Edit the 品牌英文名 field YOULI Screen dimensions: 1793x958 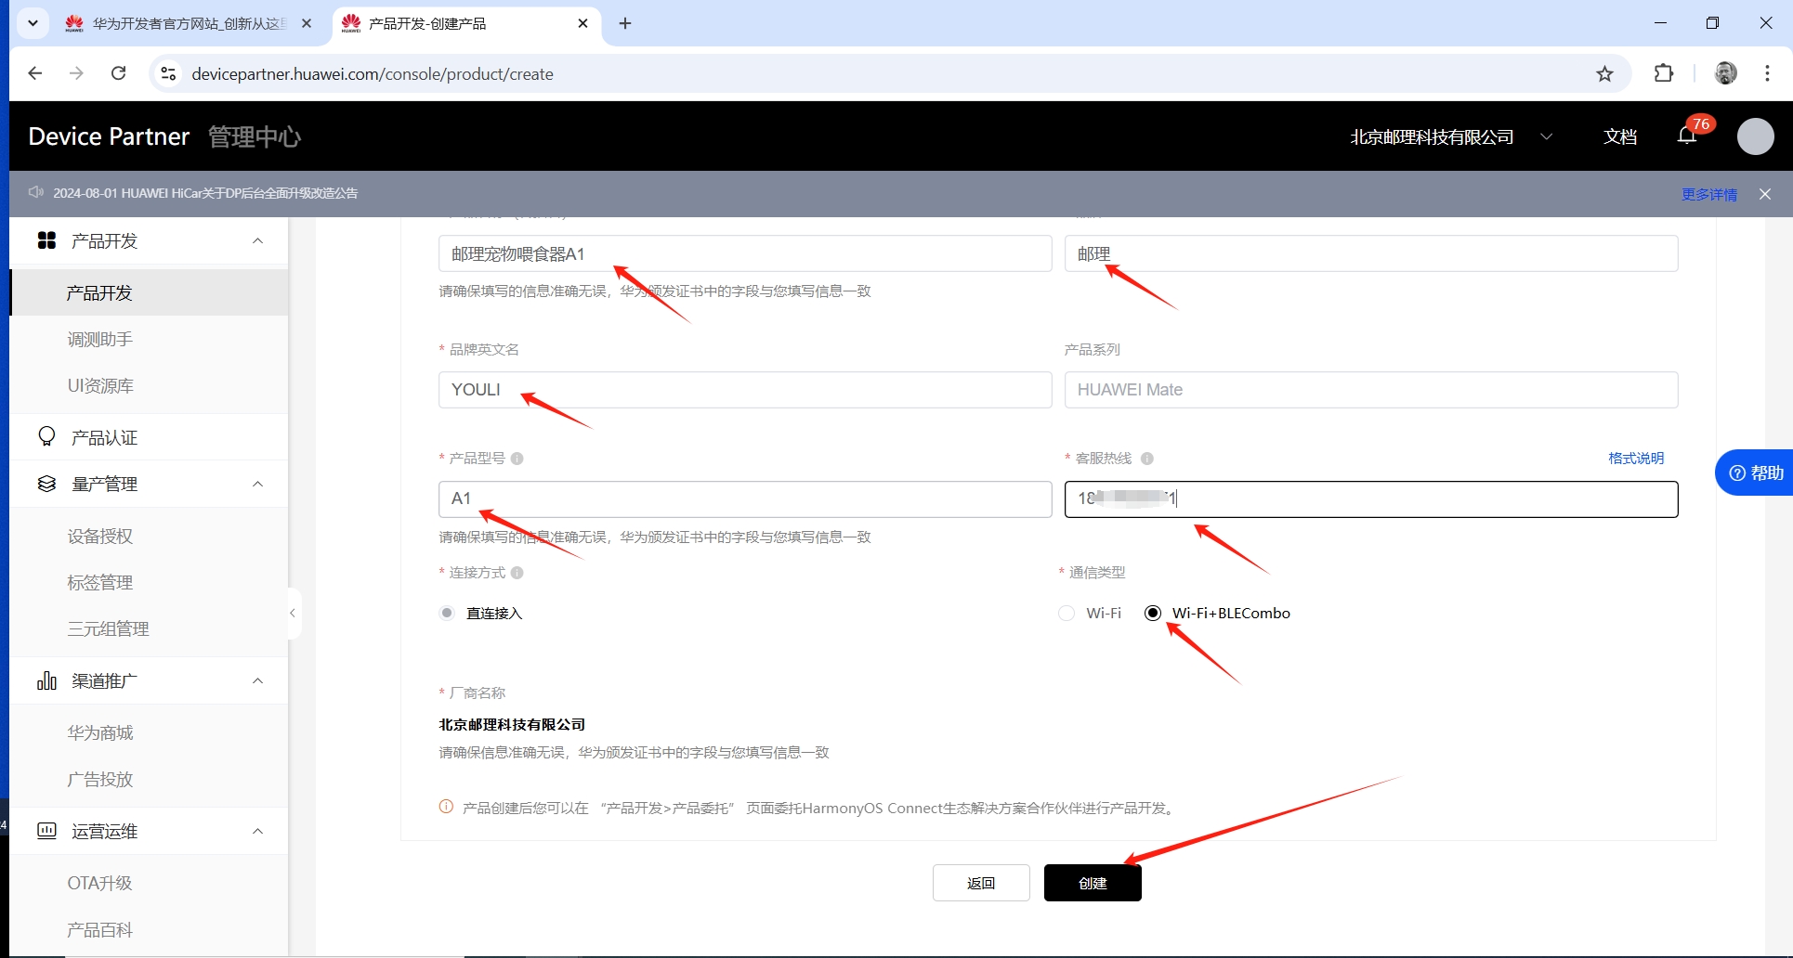tap(745, 390)
